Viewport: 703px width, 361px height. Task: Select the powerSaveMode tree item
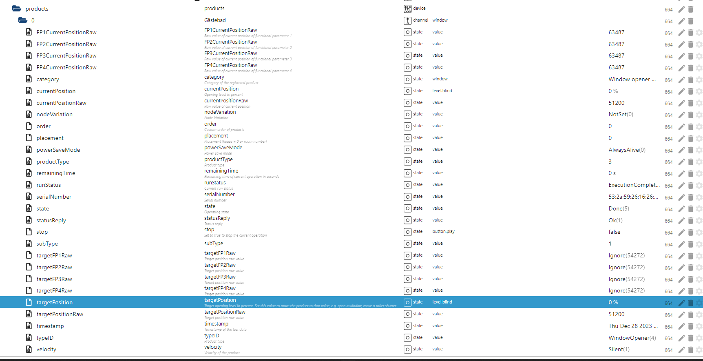tap(58, 150)
